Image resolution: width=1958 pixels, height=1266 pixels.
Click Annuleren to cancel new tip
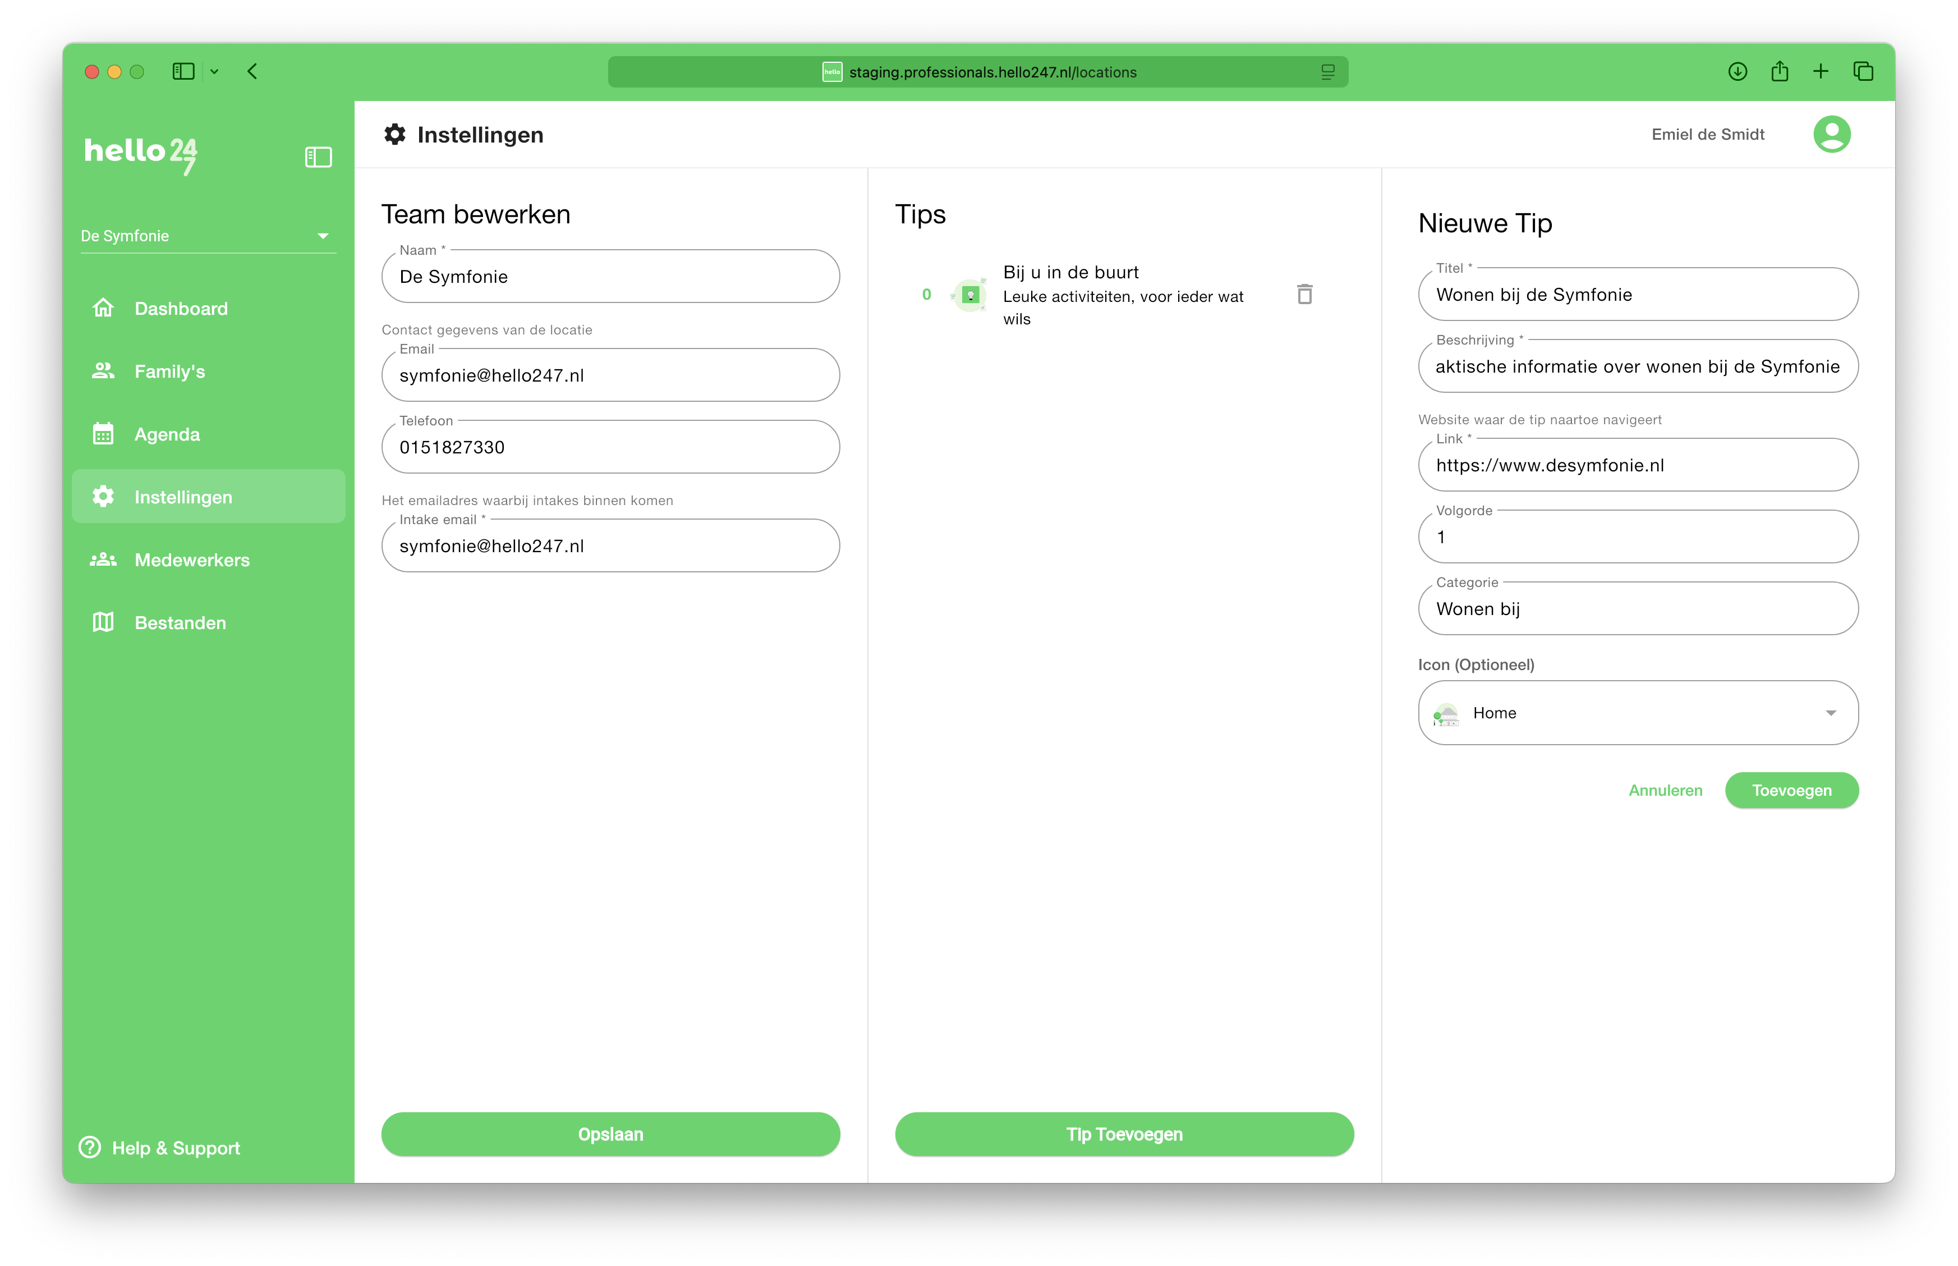1665,790
